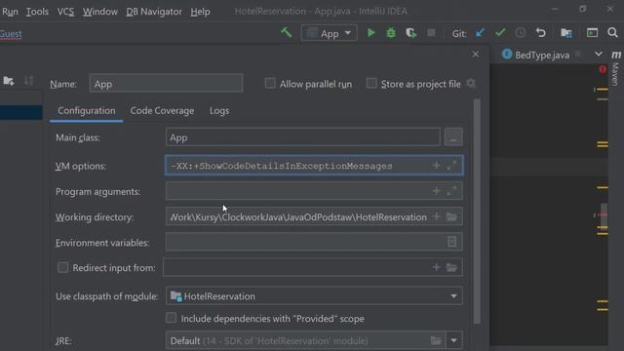The width and height of the screenshot is (624, 351).
Task: Open Store as project file settings gear
Action: pyautogui.click(x=471, y=83)
